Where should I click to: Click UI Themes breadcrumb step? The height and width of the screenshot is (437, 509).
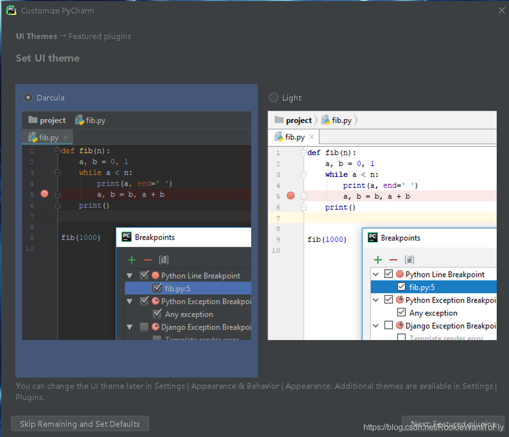[36, 36]
